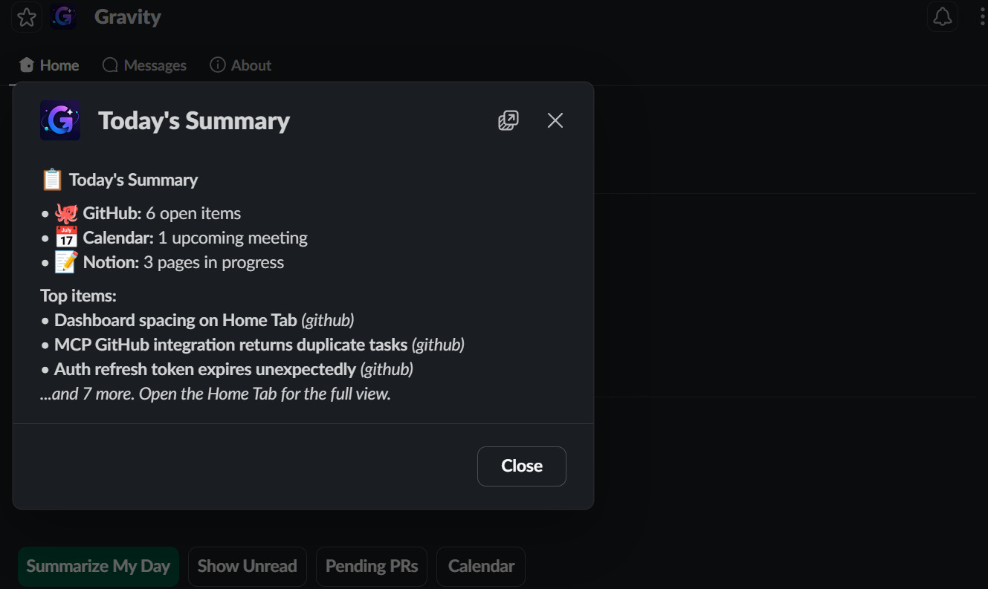Open more options vertical dots menu
This screenshot has width=988, height=589.
pyautogui.click(x=983, y=17)
